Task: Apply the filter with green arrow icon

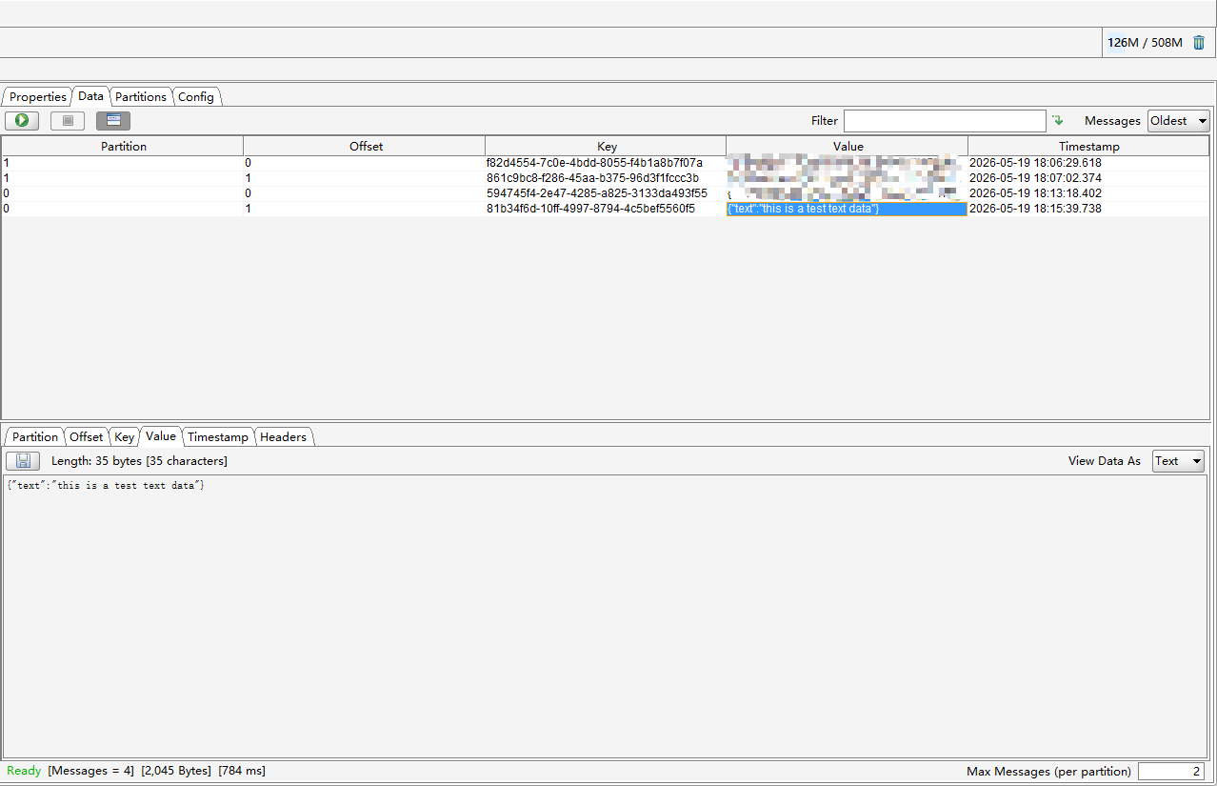Action: pyautogui.click(x=1057, y=121)
